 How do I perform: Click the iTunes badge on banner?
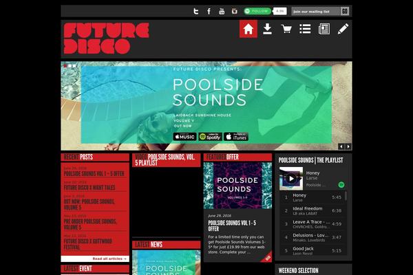point(236,137)
